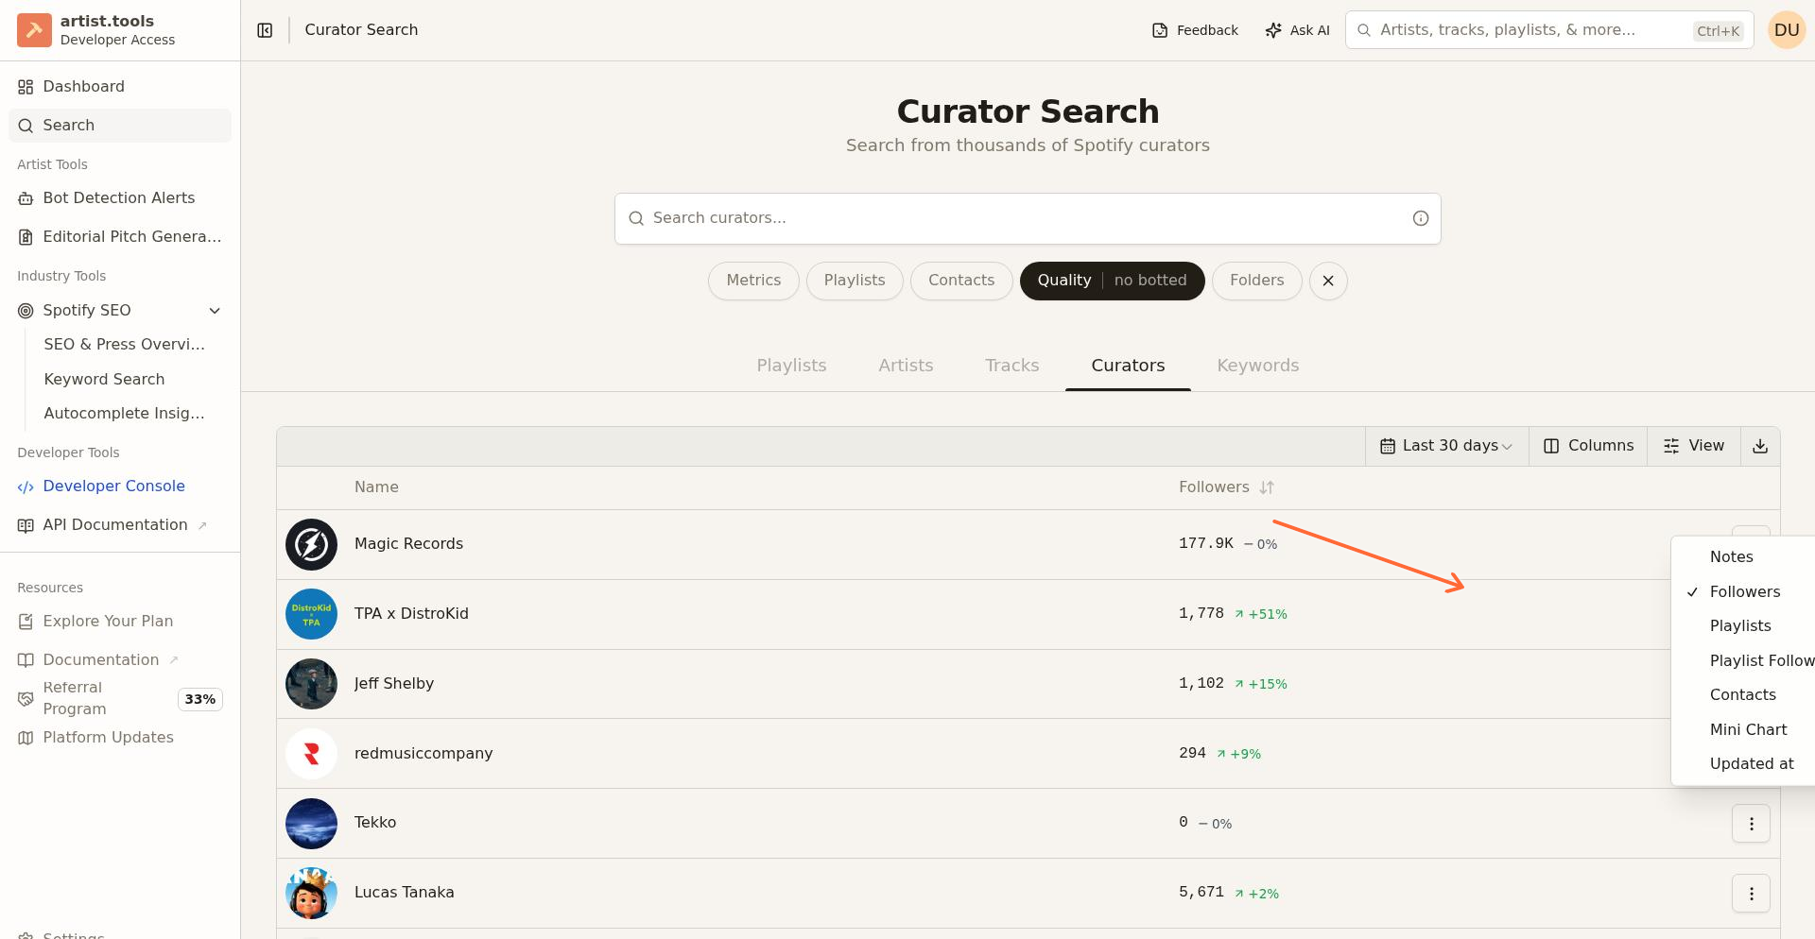Collapse the sidebar panel toggle icon

tap(265, 30)
